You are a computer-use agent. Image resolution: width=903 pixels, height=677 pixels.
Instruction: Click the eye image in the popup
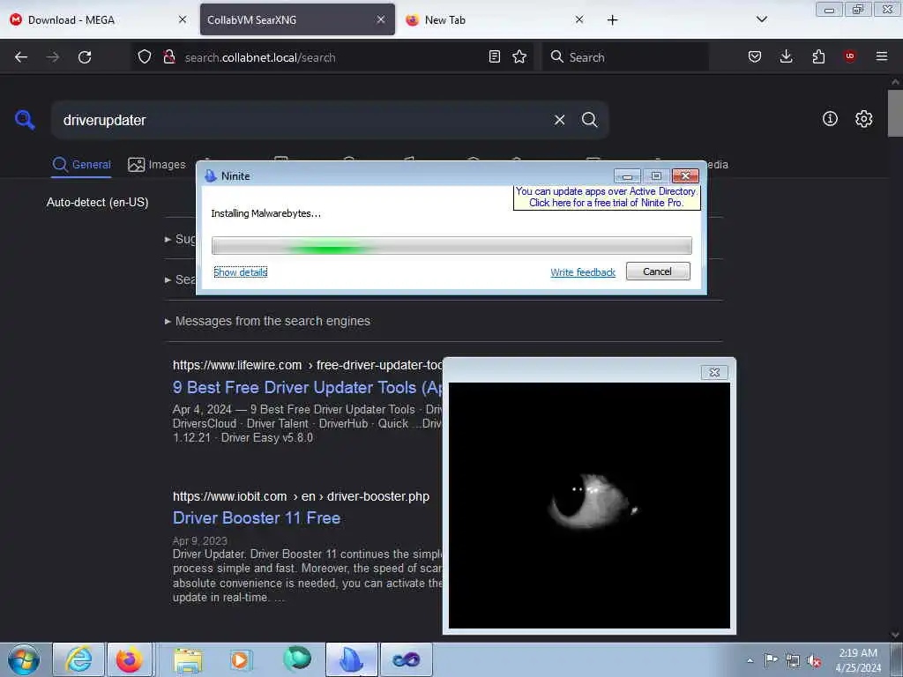coord(589,505)
